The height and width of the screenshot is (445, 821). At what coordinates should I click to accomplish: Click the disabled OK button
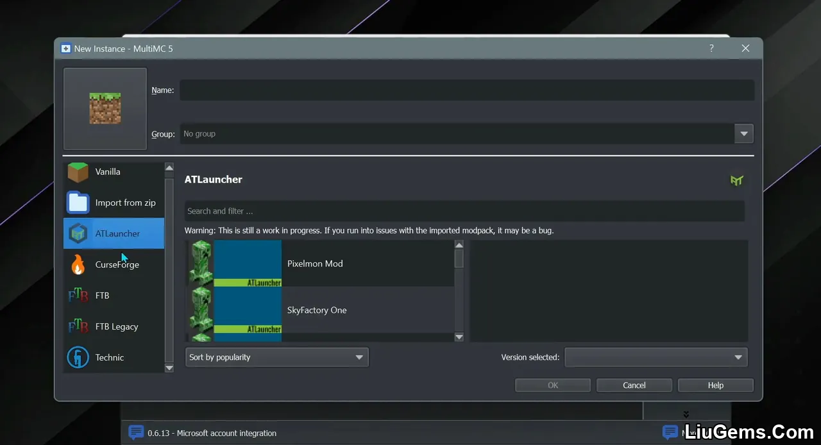[x=553, y=385]
